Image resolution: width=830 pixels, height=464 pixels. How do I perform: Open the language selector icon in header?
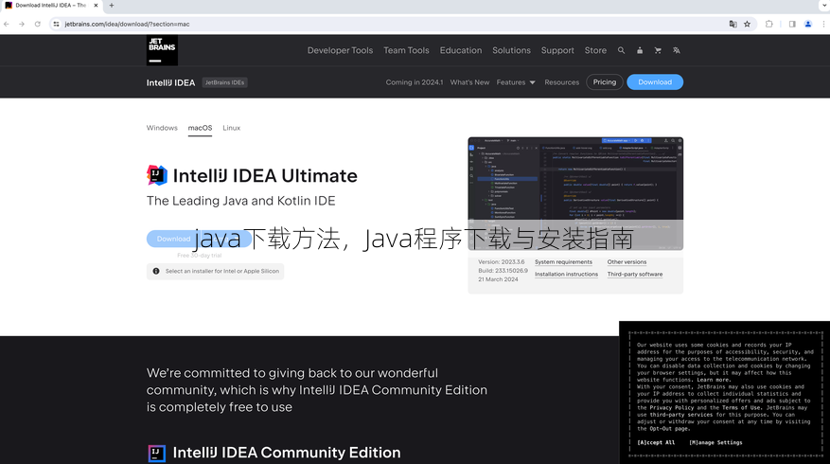[677, 50]
